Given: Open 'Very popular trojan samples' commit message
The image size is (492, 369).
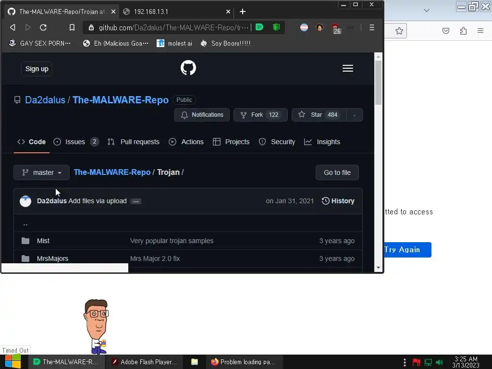Looking at the screenshot, I should pos(172,241).
